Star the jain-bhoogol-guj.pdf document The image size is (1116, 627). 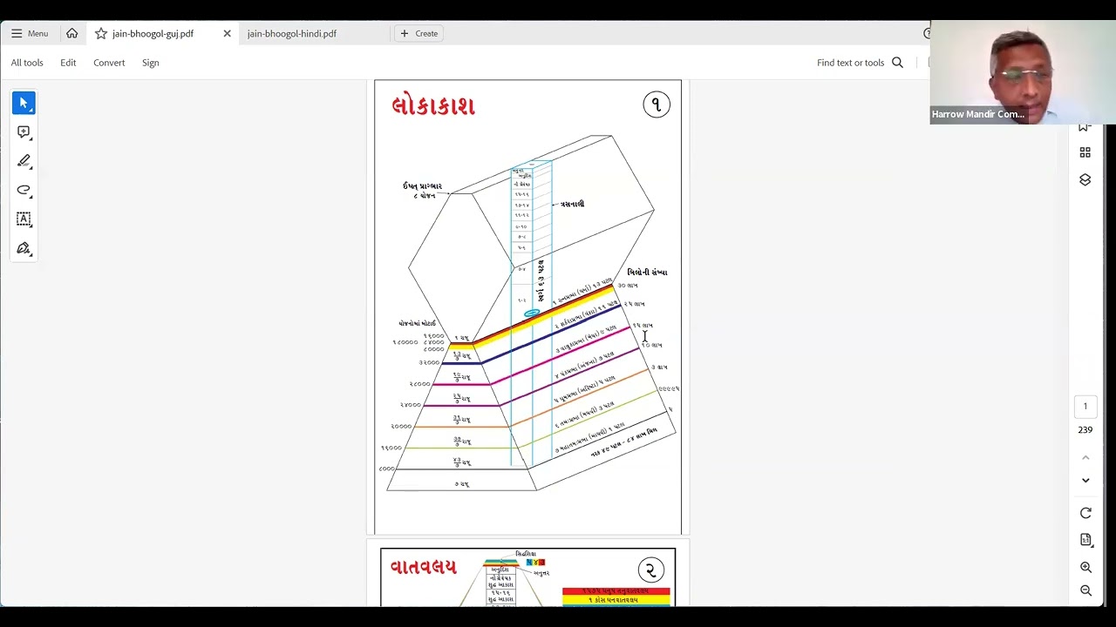(101, 33)
